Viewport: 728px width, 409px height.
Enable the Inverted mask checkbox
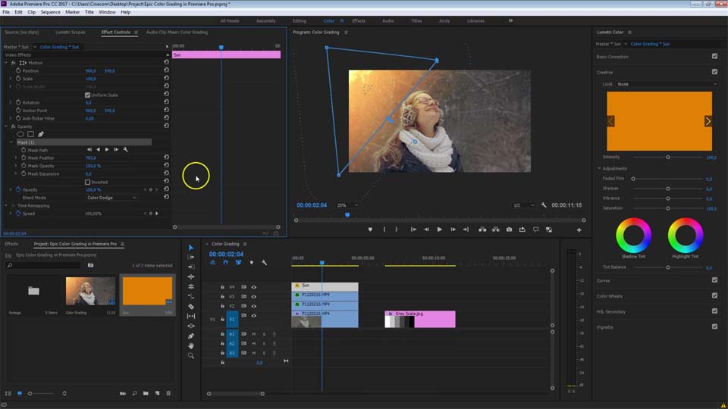[87, 182]
